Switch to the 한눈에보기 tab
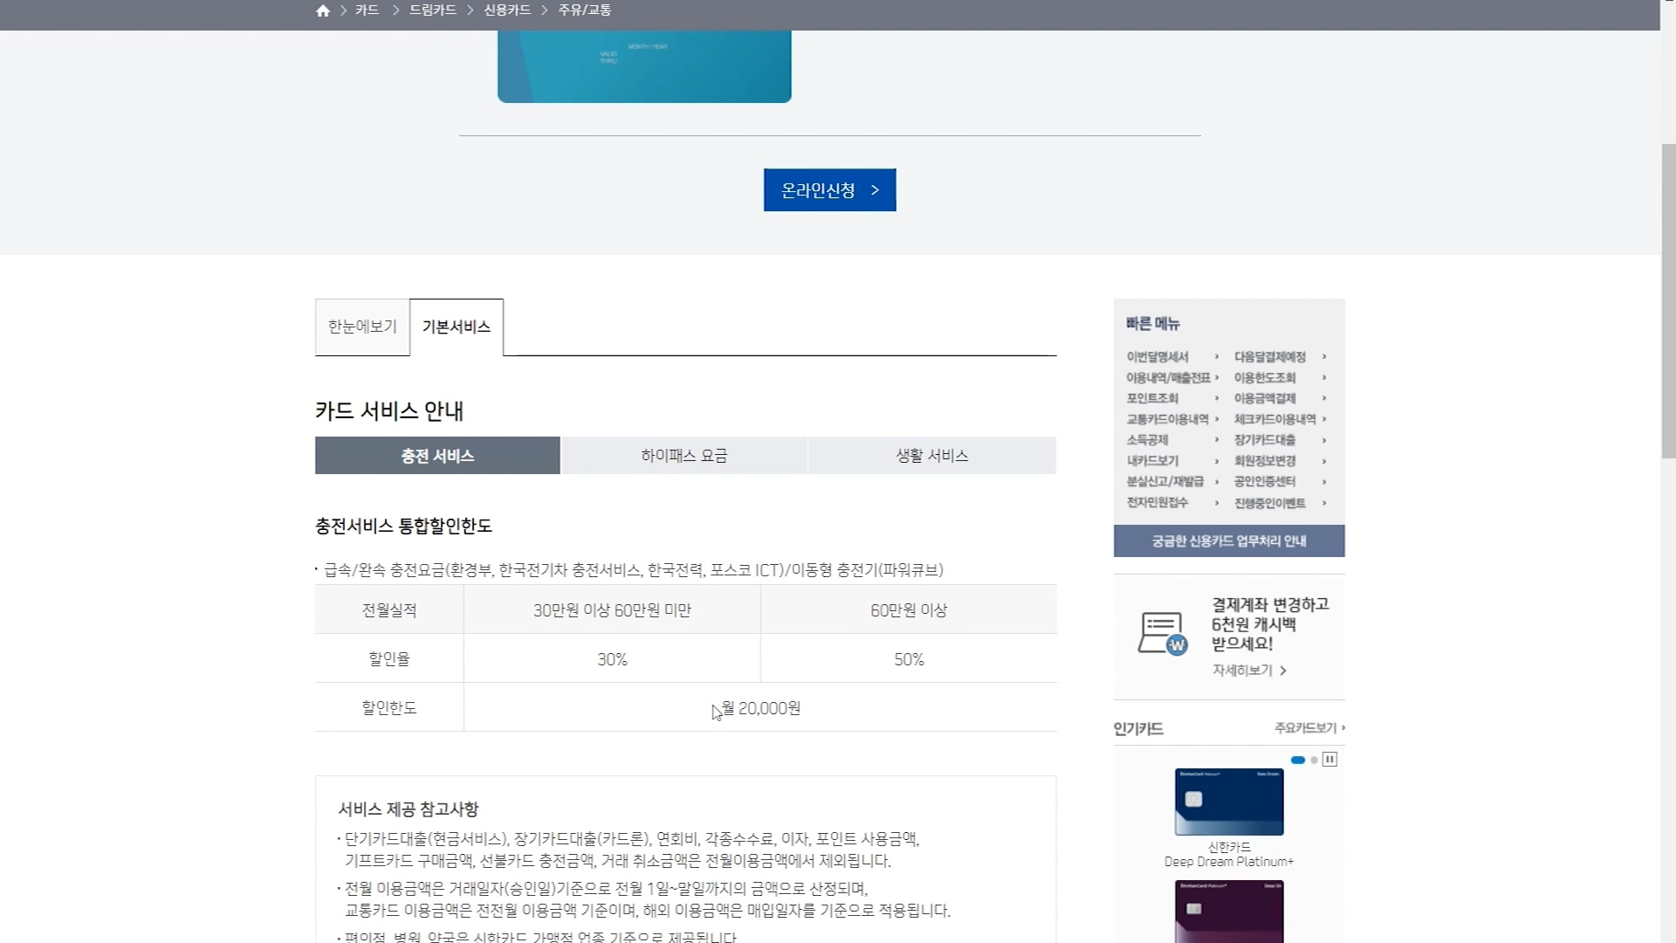Image resolution: width=1676 pixels, height=943 pixels. click(362, 327)
